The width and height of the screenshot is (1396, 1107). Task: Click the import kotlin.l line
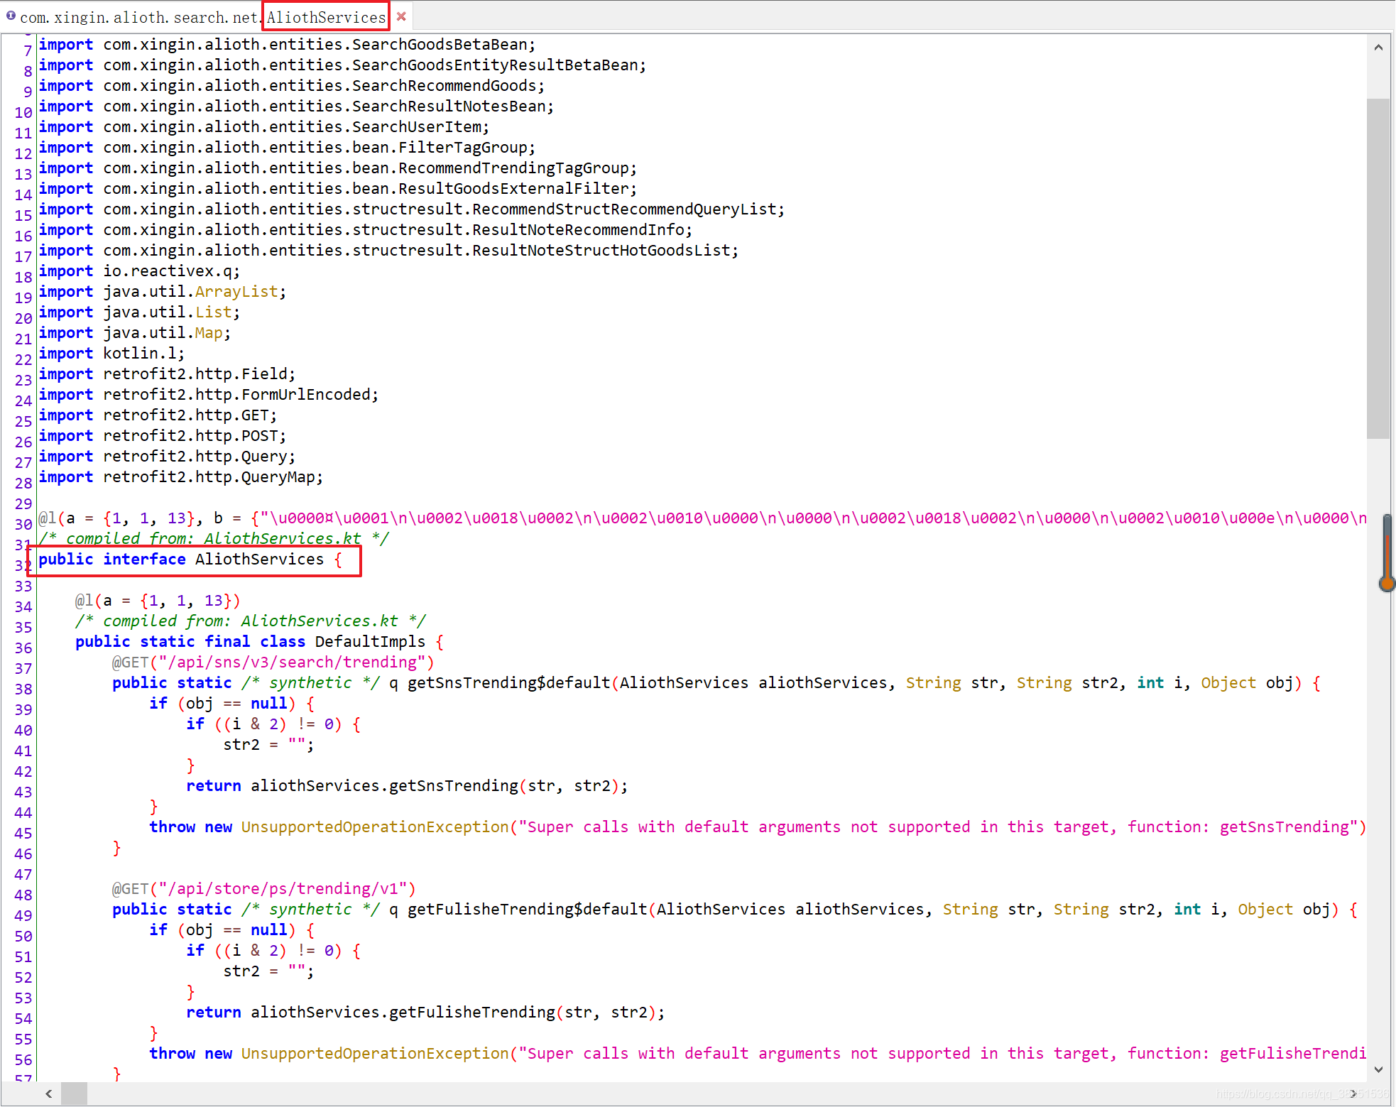pyautogui.click(x=111, y=354)
